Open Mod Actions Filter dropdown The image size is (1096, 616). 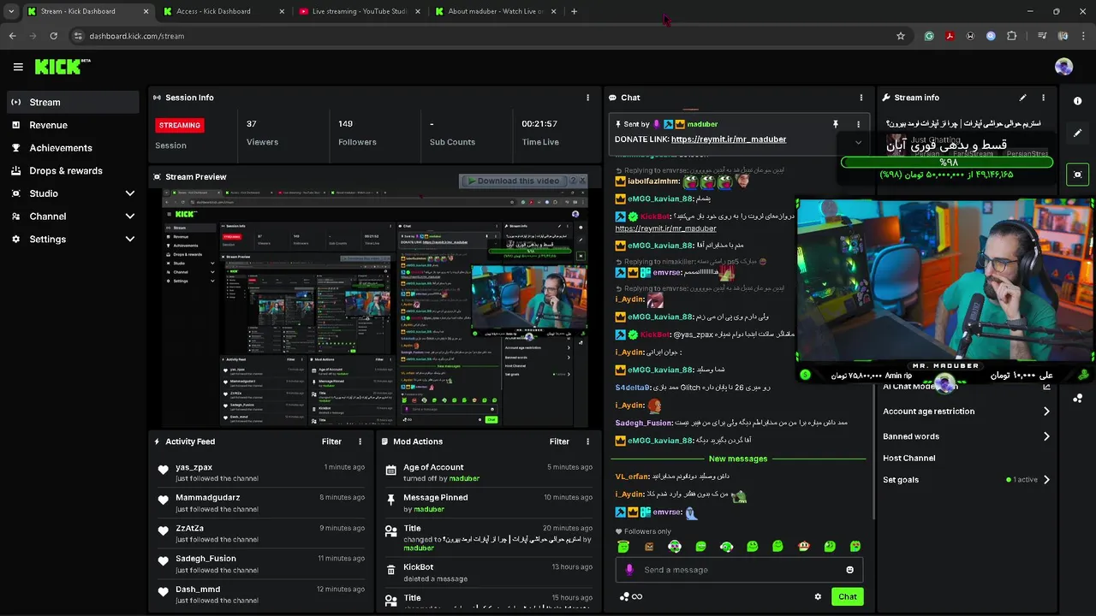click(559, 441)
